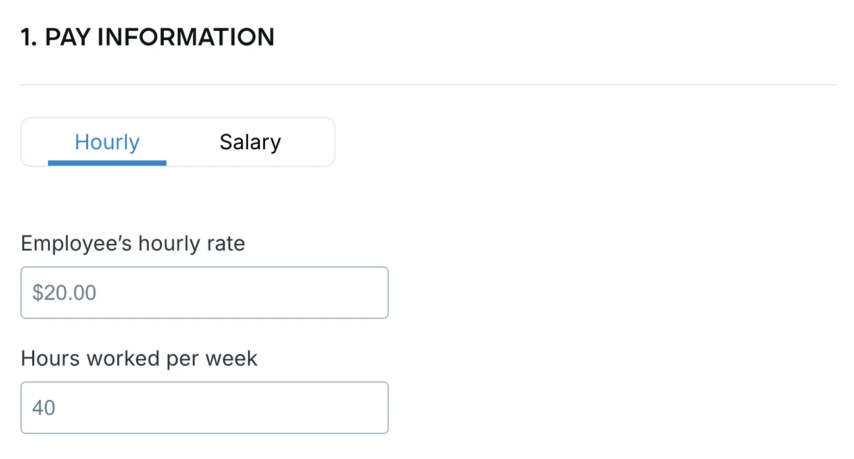This screenshot has height=459, width=854.
Task: Focus the hours worked per week input
Action: pos(204,407)
